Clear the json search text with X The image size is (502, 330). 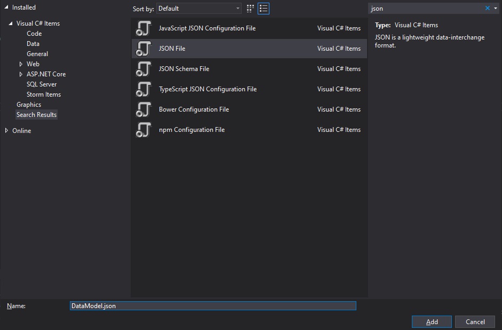click(487, 9)
